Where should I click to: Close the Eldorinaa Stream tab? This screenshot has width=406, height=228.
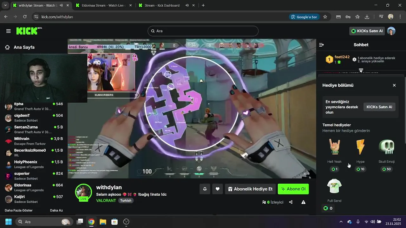point(131,5)
